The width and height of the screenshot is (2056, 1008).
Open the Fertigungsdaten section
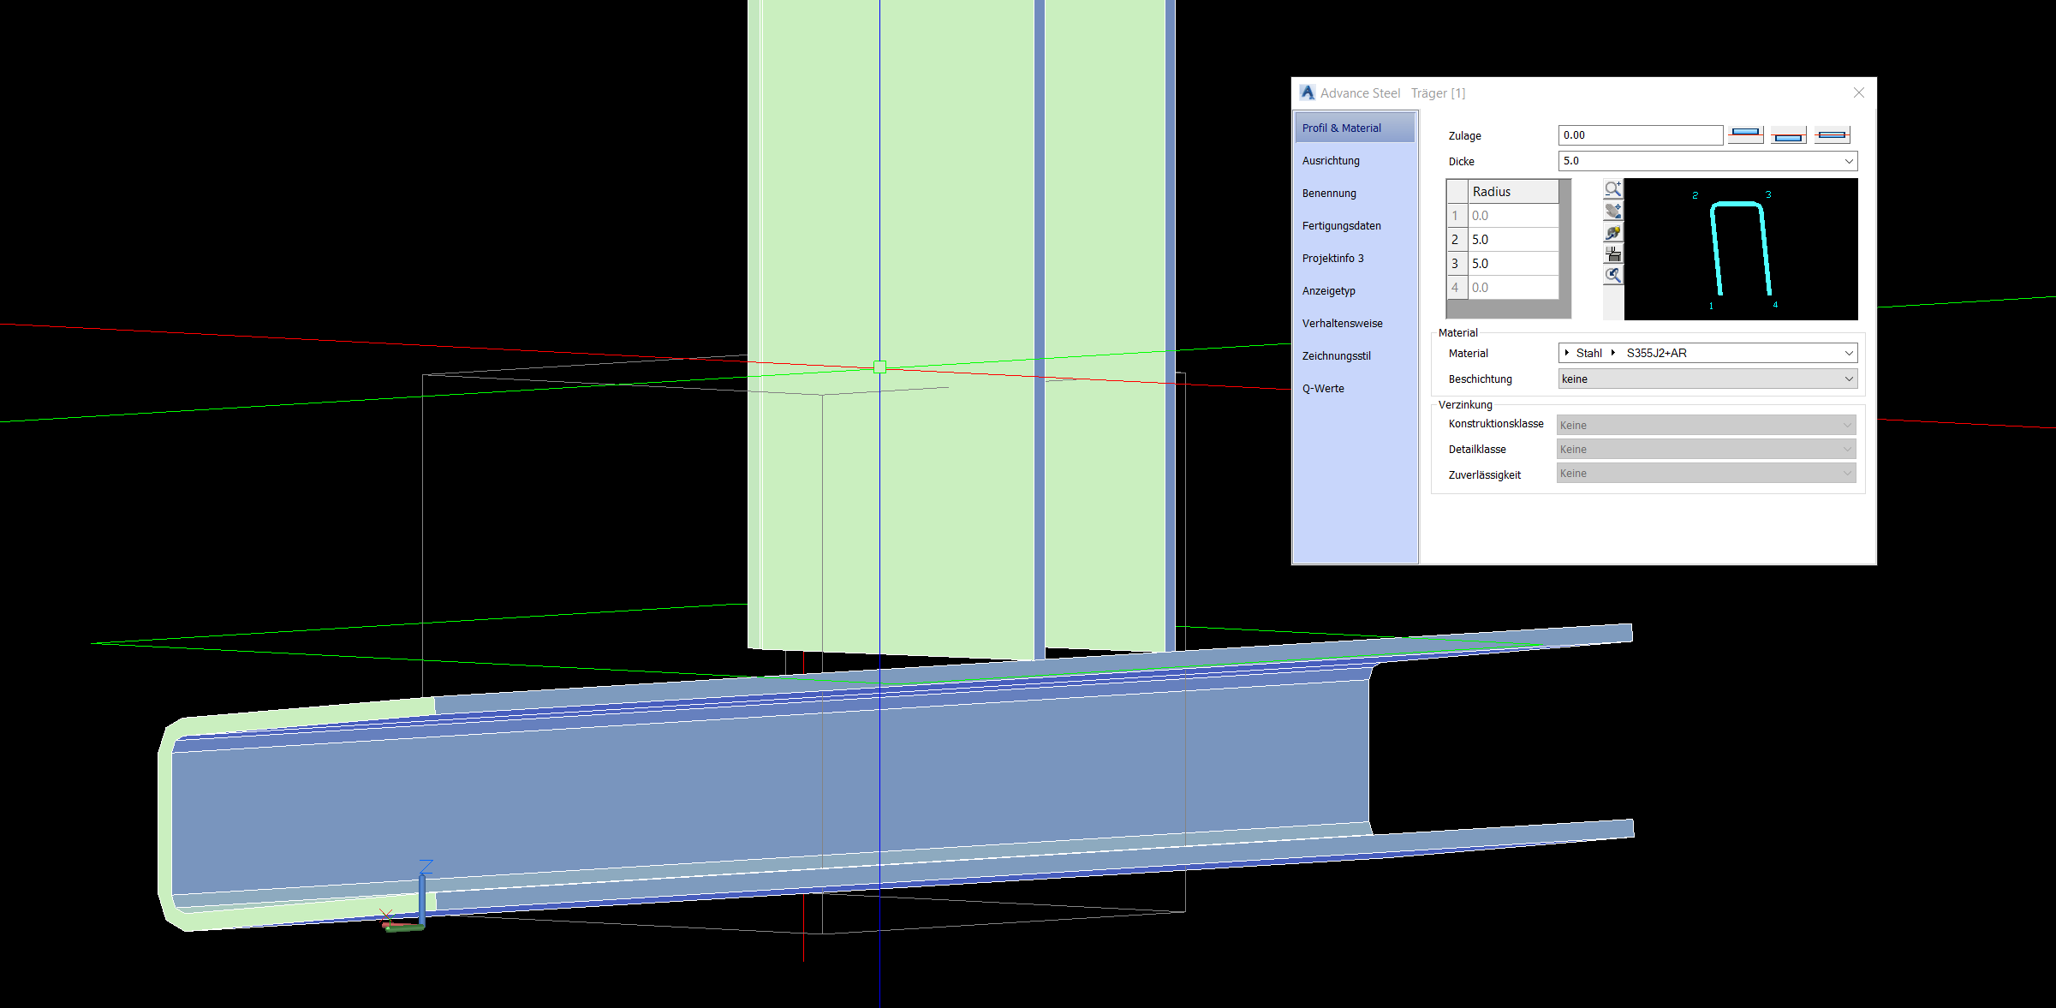1341,225
